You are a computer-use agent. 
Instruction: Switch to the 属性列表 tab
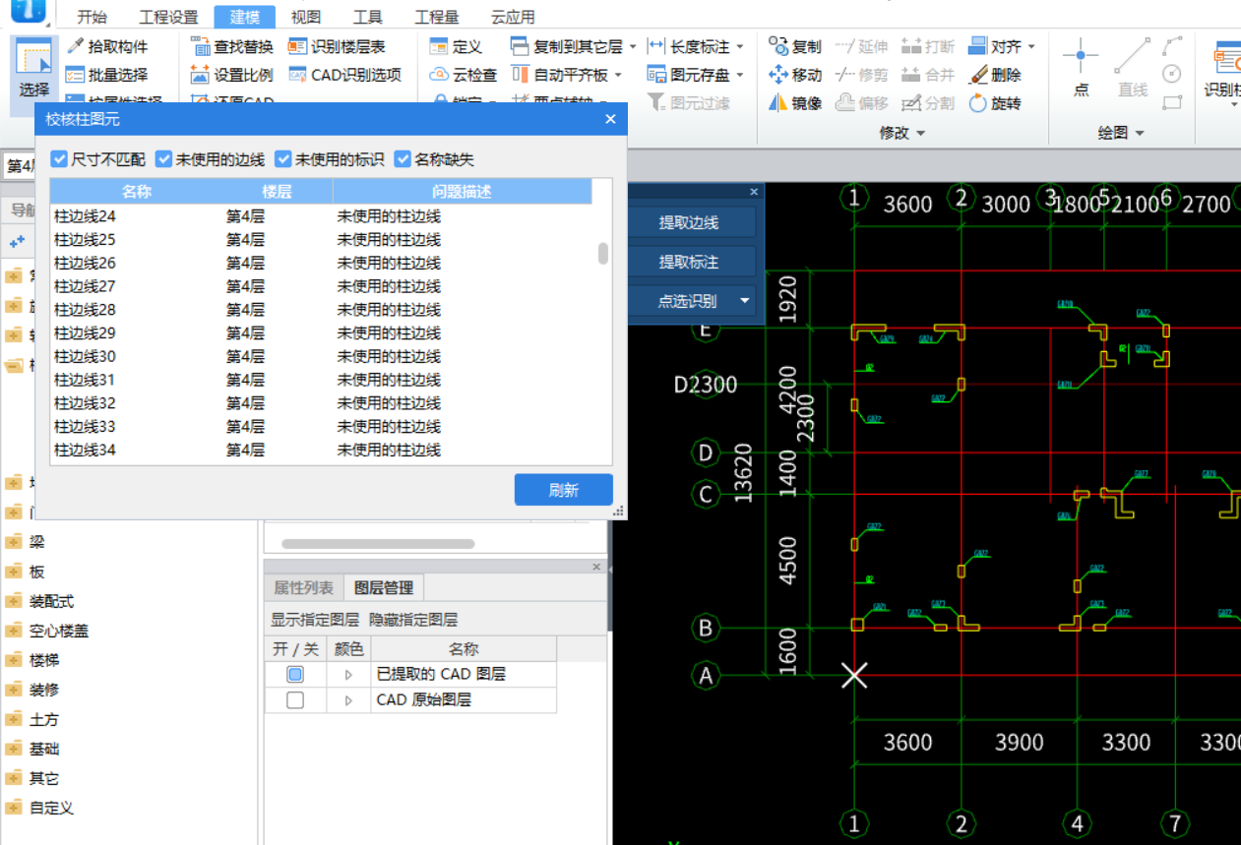click(x=303, y=588)
